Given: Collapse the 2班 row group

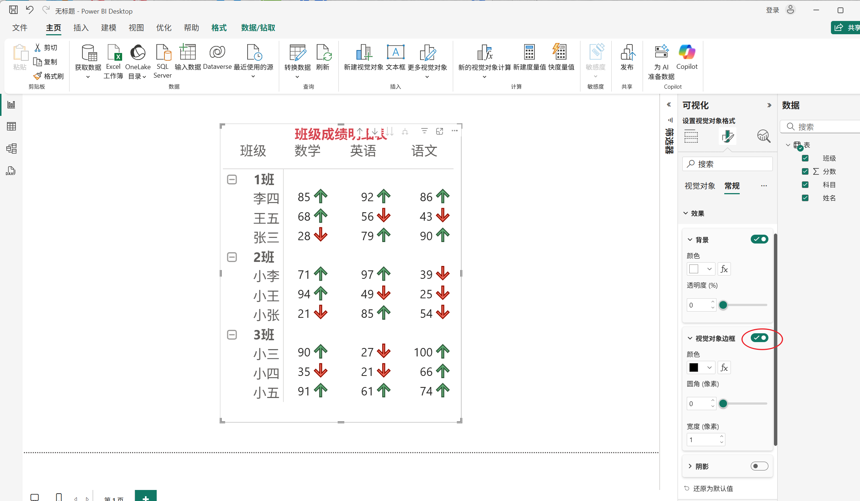Looking at the screenshot, I should (232, 257).
